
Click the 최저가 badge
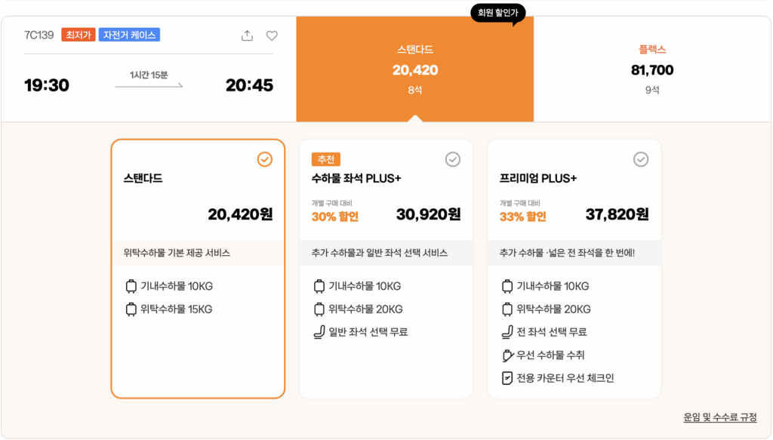79,35
